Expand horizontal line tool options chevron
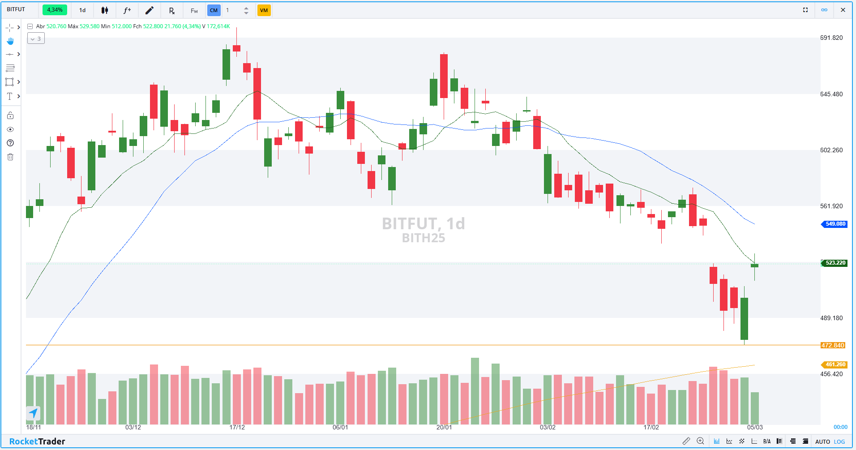 (x=18, y=54)
